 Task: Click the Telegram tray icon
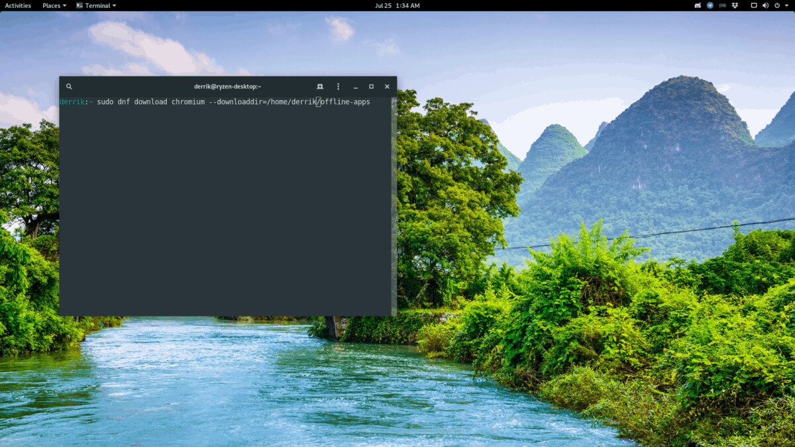point(710,5)
